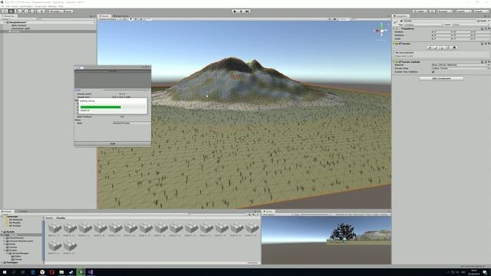Open Opera browser from the taskbar
Image resolution: width=491 pixels, height=276 pixels.
[x=51, y=272]
